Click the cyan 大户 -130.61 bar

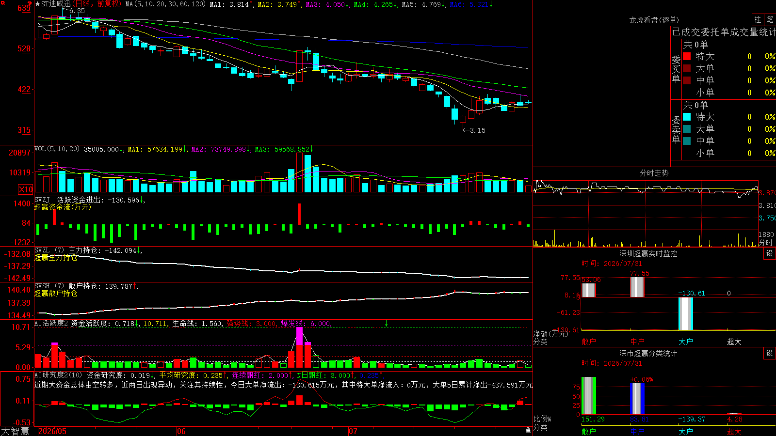tap(686, 313)
